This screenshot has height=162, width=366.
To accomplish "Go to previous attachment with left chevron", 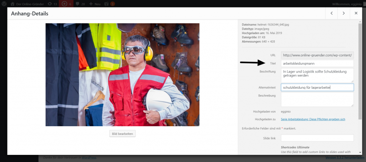I will [331, 13].
